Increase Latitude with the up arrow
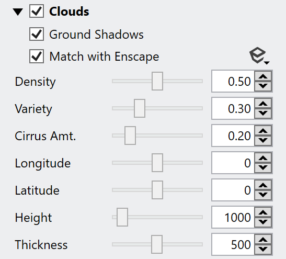Screen dimensions: 286x259 (263, 185)
